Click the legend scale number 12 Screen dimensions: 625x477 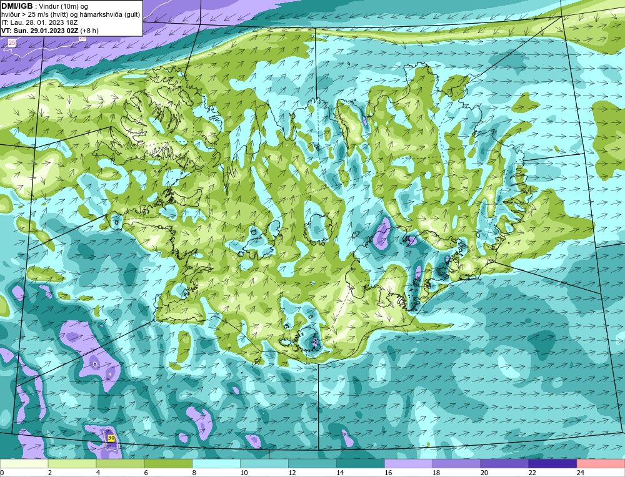click(x=292, y=473)
